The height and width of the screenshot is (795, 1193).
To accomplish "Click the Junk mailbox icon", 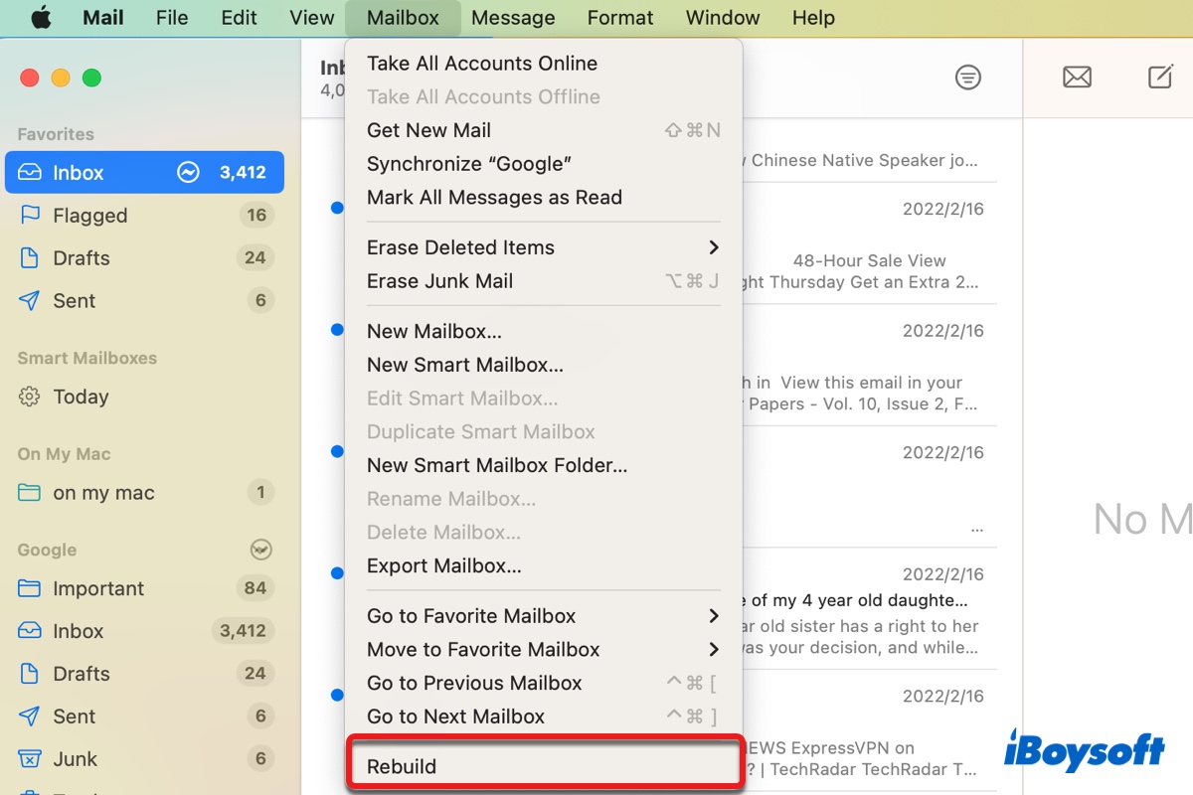I will click(28, 758).
